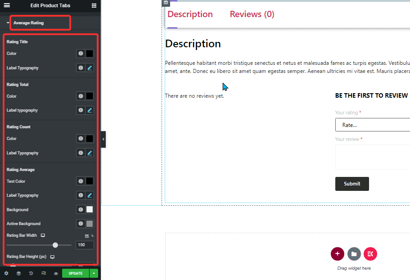Collapse the Elementor panel with the arrow handle
This screenshot has height=280, width=410.
(x=103, y=140)
